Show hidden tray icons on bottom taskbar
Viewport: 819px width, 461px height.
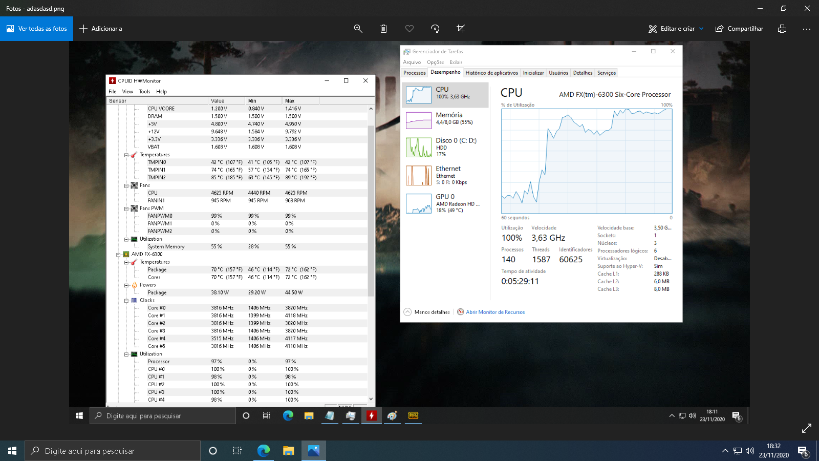tap(725, 451)
